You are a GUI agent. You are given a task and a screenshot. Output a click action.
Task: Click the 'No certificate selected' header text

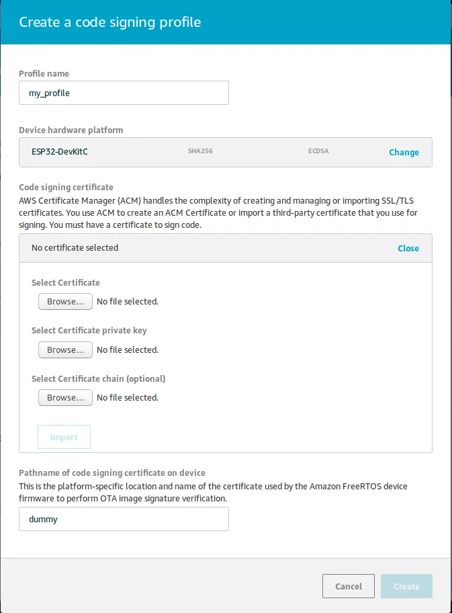[x=75, y=248]
